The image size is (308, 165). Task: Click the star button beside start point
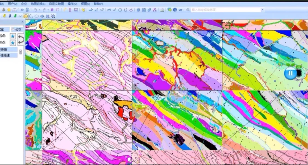13,36
